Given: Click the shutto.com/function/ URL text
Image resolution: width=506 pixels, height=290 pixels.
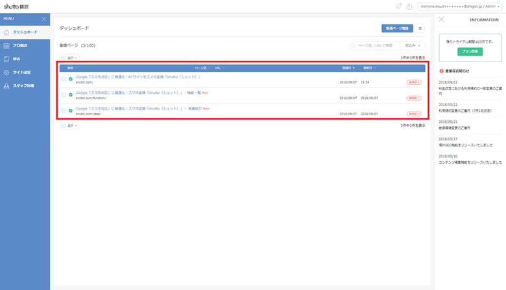Looking at the screenshot, I should (91, 98).
